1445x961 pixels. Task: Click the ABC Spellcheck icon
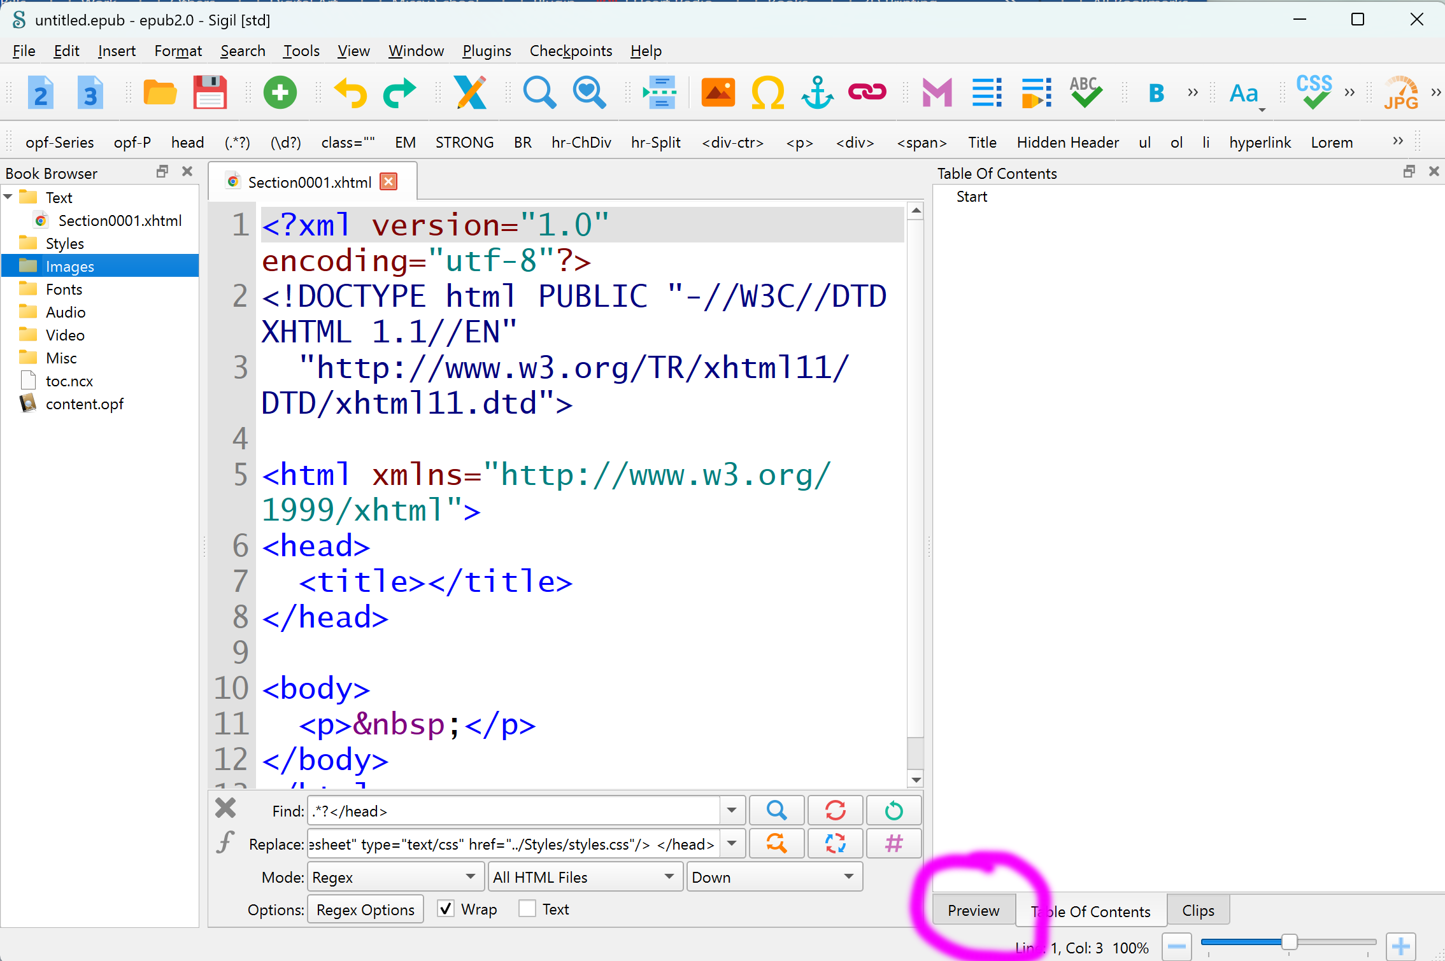point(1085,93)
